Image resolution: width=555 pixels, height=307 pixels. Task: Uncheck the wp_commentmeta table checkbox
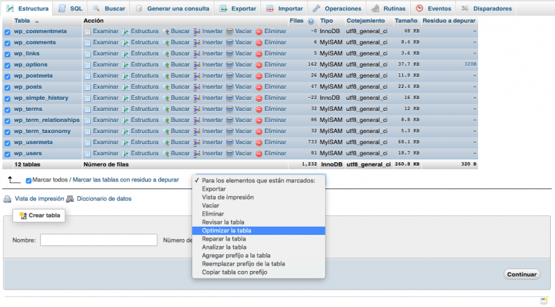(x=8, y=32)
